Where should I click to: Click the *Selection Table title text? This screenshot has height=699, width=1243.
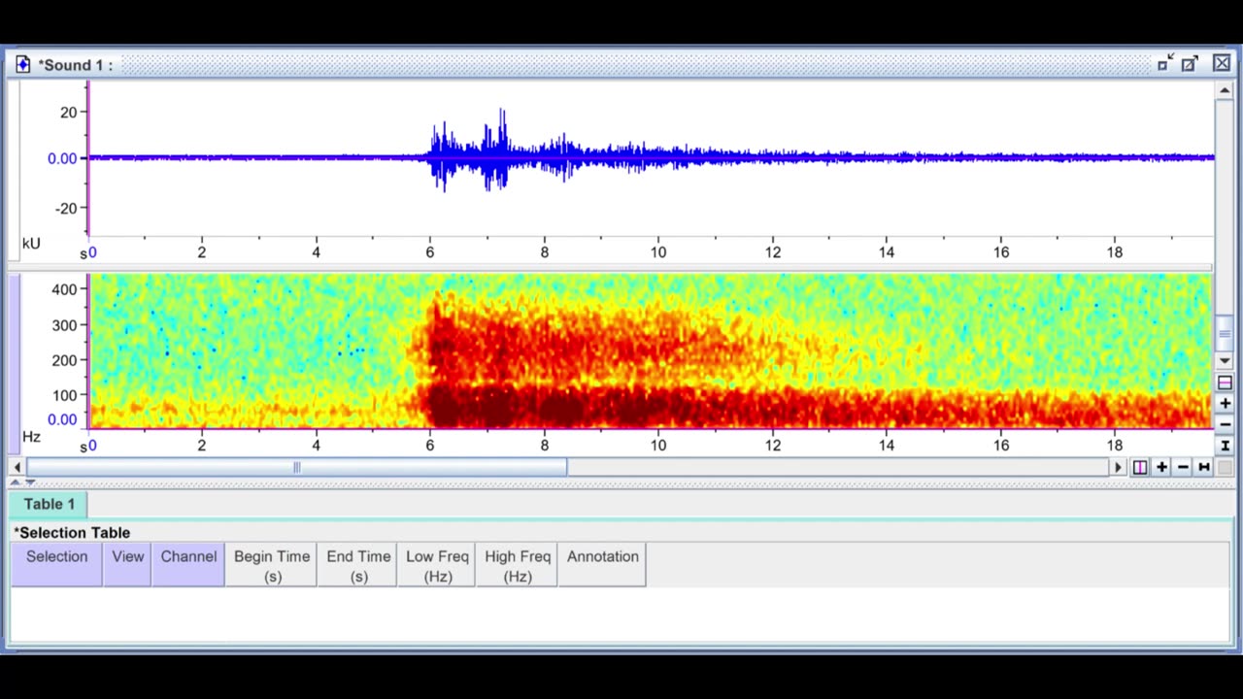(72, 532)
